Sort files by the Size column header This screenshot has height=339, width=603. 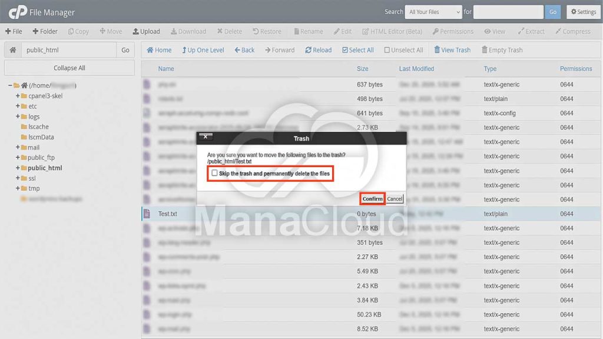pyautogui.click(x=363, y=69)
